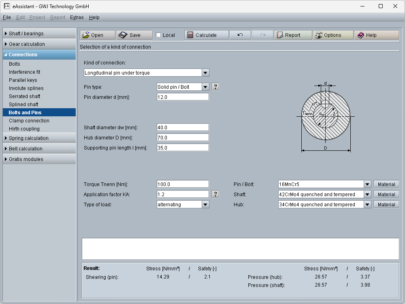Click the Open folder toolbar button

click(97, 35)
